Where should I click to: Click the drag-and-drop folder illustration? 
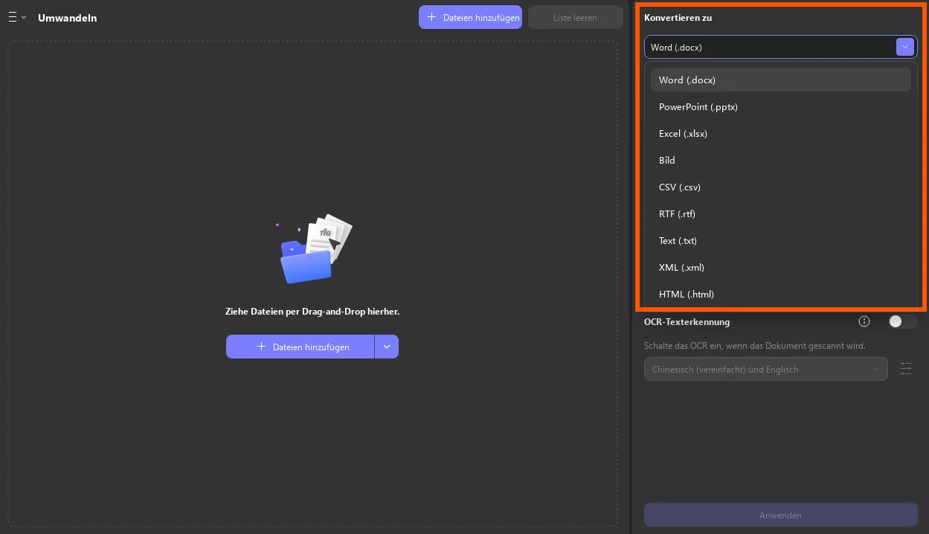(x=314, y=249)
